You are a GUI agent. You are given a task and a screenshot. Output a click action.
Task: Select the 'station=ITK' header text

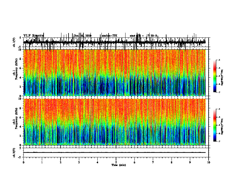pos(109,36)
